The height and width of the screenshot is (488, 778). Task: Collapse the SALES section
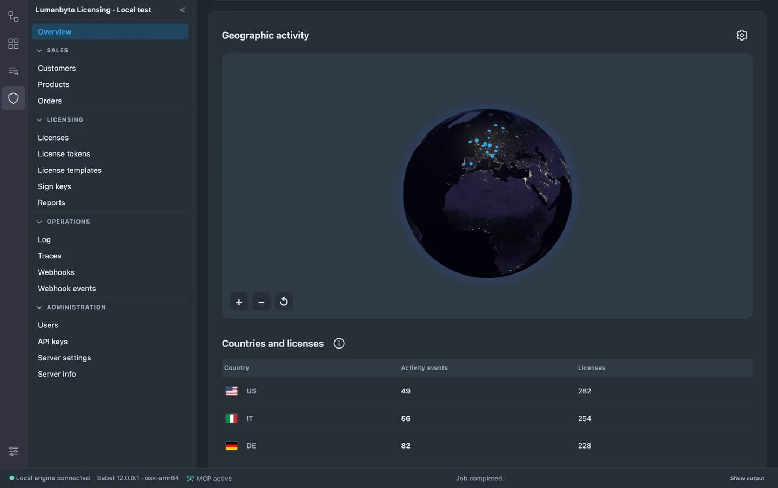(39, 50)
